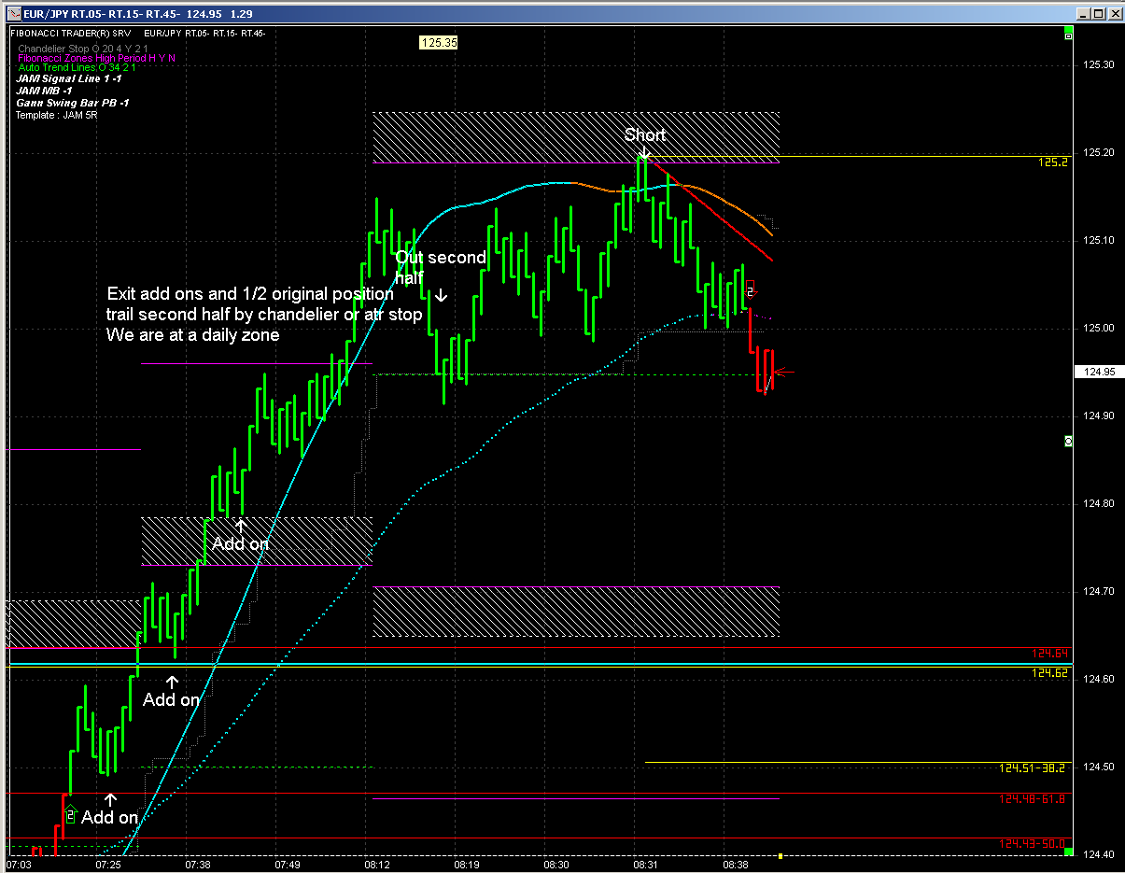Image resolution: width=1125 pixels, height=873 pixels.
Task: Click the JAM Signal Line 1 -1 label
Action: 68,79
